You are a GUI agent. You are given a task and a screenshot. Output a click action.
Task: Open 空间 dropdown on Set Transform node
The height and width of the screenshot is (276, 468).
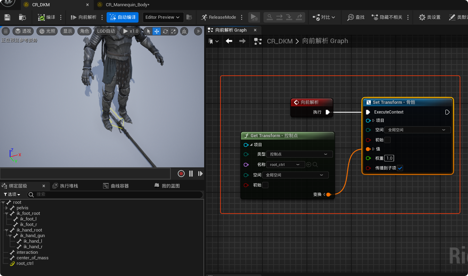pos(417,130)
